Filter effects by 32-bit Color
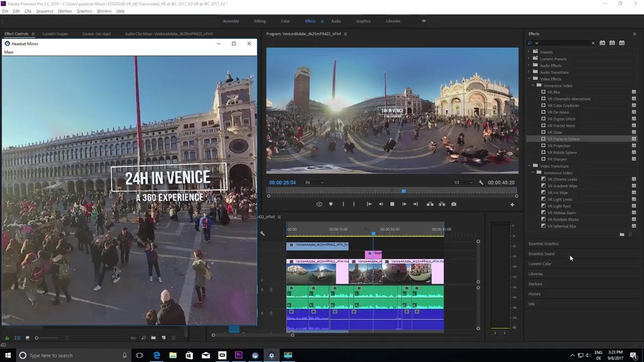Image resolution: width=644 pixels, height=362 pixels. pyautogui.click(x=612, y=43)
